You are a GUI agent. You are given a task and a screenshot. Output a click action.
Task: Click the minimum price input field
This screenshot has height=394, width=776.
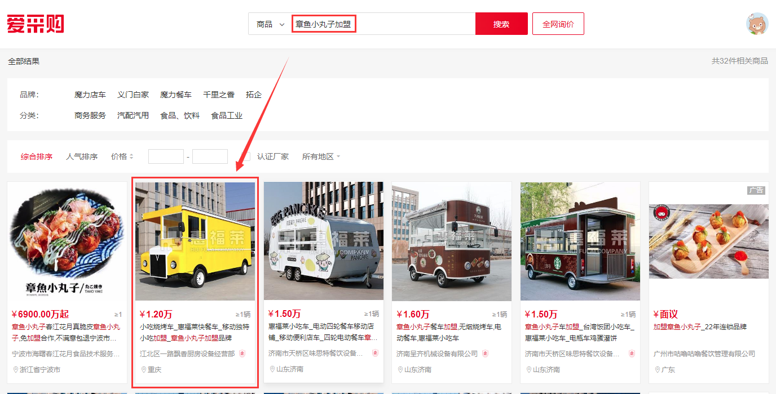pos(166,156)
